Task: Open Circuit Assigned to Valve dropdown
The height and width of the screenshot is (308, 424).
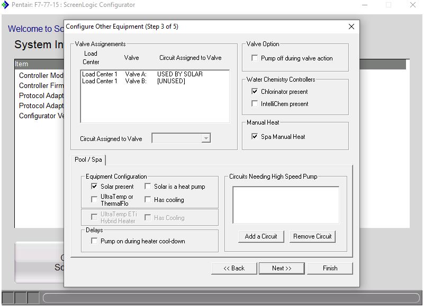Action: click(206, 138)
